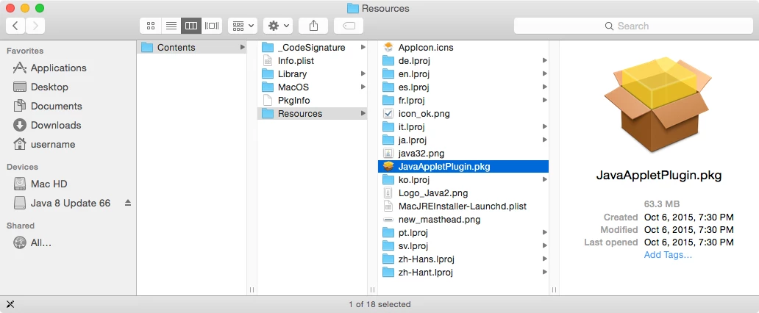Click the JavaAppletPlugin.pkg preview title
This screenshot has width=759, height=313.
pos(658,176)
